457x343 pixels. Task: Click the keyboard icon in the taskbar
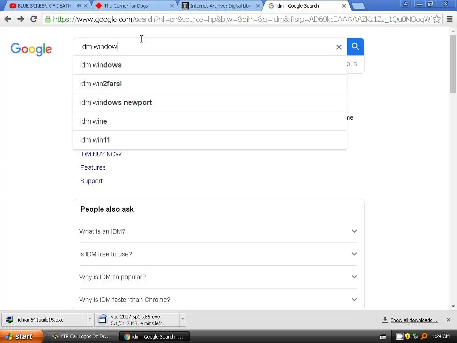(382, 337)
